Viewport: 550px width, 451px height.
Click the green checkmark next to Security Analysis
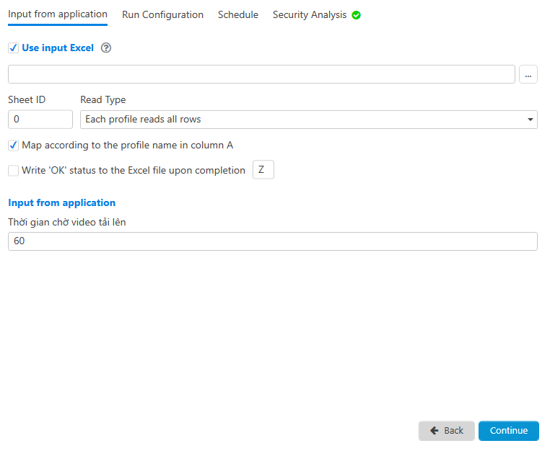pyautogui.click(x=356, y=15)
